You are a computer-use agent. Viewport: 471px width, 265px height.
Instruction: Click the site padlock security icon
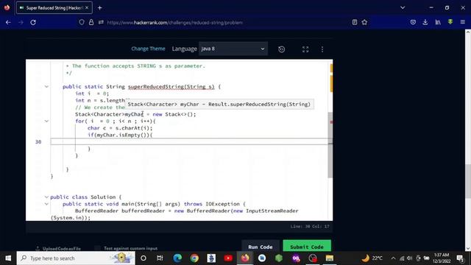91,22
